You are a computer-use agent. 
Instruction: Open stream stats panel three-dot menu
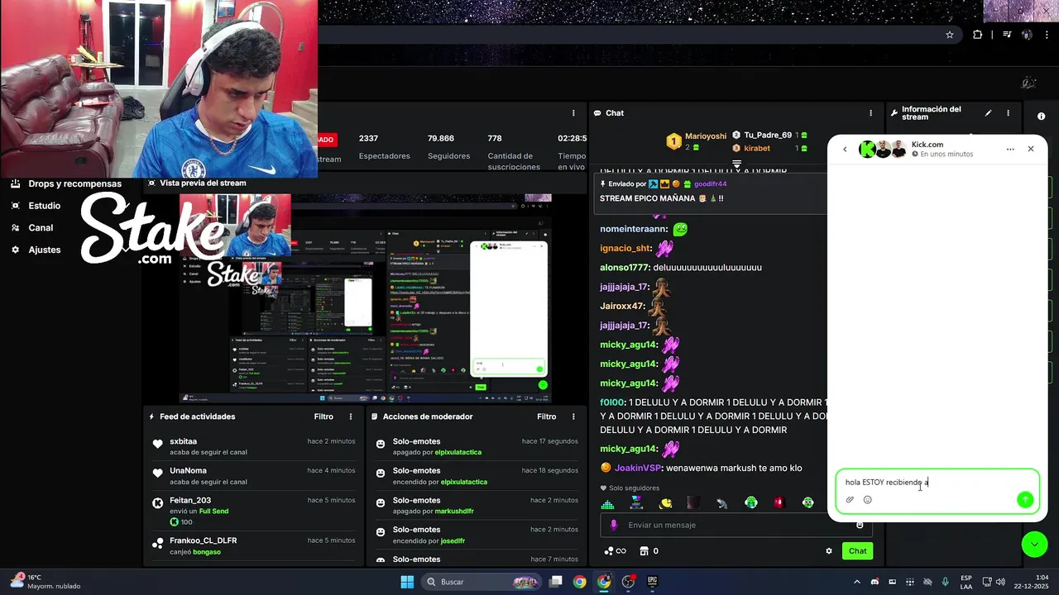click(x=573, y=113)
